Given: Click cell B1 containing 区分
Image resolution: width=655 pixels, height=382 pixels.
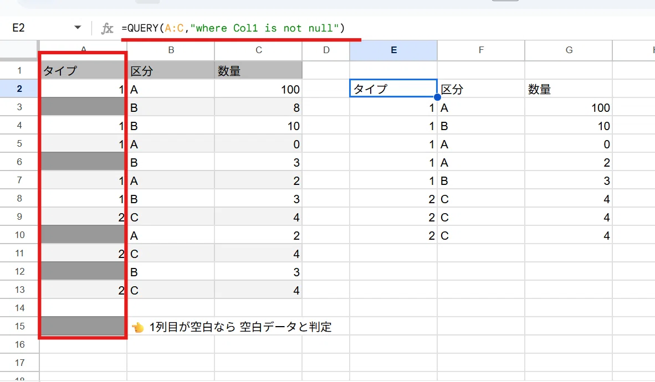Looking at the screenshot, I should tap(171, 70).
